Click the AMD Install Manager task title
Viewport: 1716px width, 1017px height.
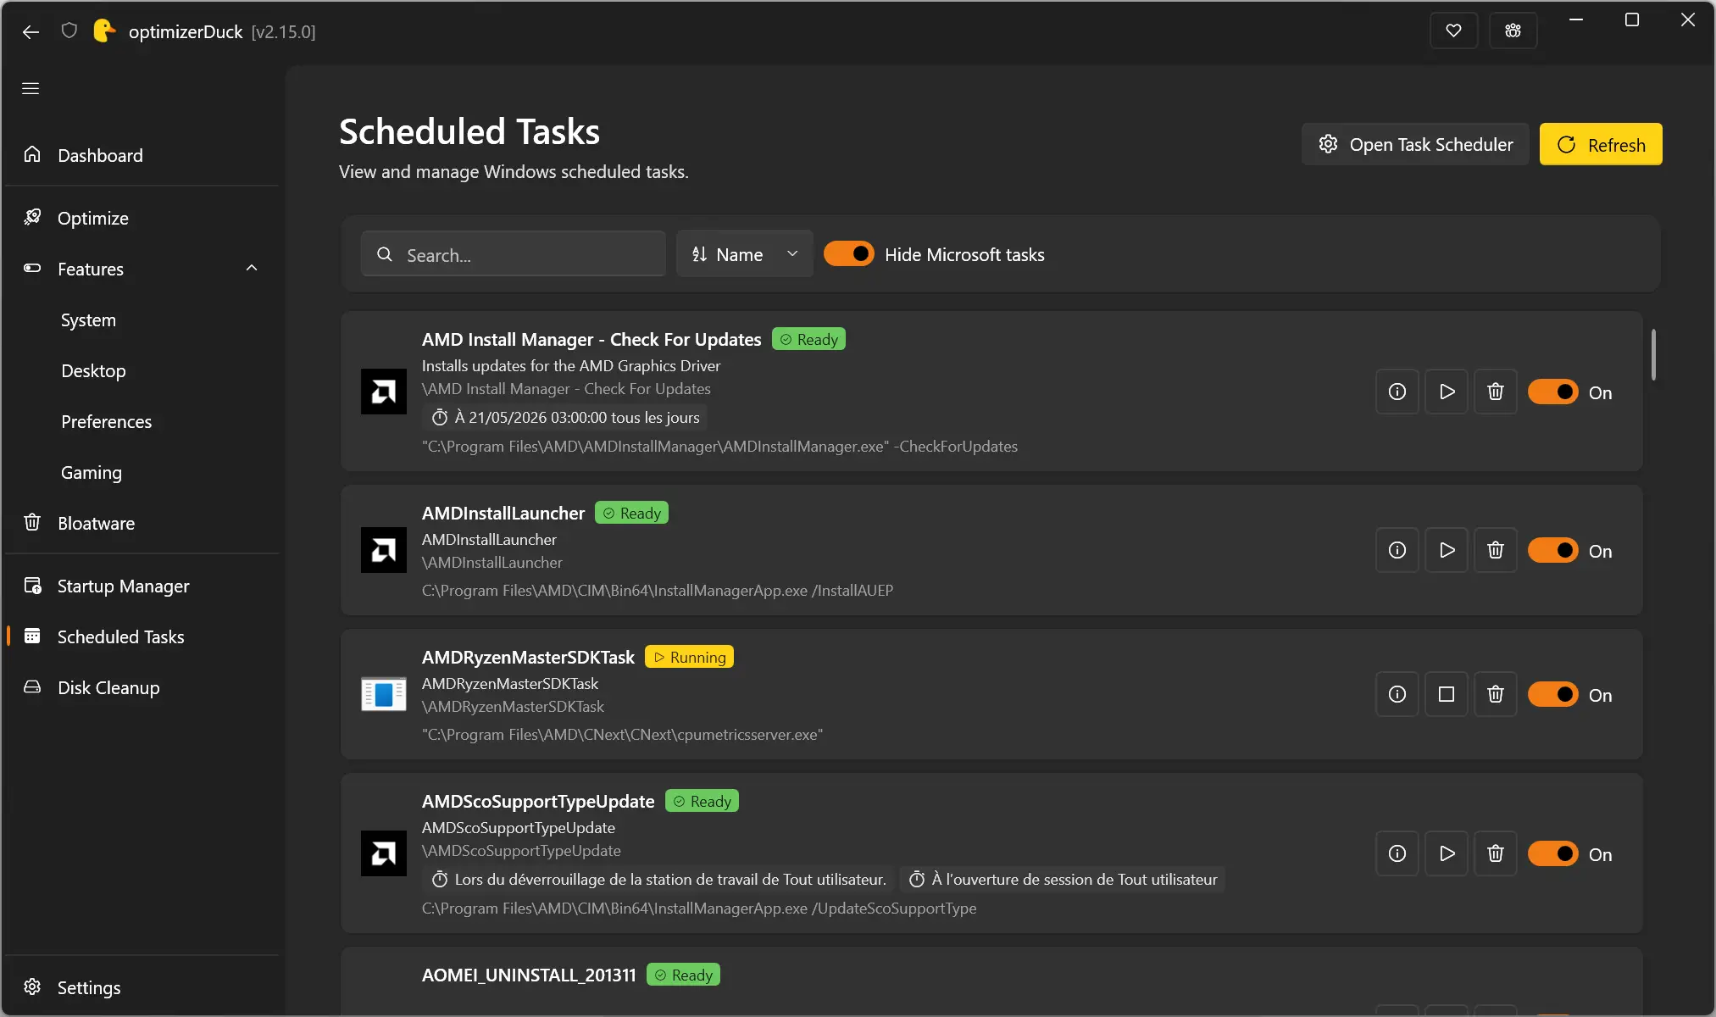pyautogui.click(x=591, y=339)
